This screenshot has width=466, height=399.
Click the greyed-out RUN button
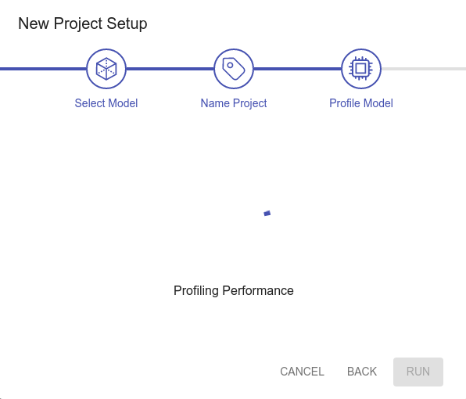coord(418,372)
